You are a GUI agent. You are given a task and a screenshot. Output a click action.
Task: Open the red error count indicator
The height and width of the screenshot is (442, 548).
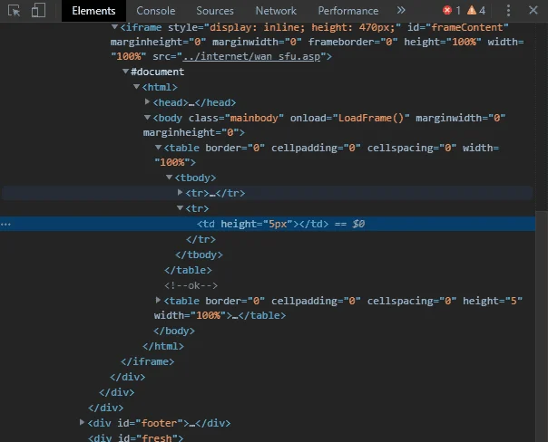click(x=451, y=11)
